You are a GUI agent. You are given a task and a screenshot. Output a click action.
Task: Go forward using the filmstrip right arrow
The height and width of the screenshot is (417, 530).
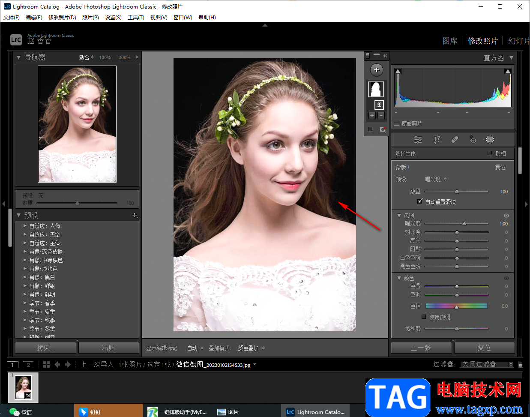point(68,364)
